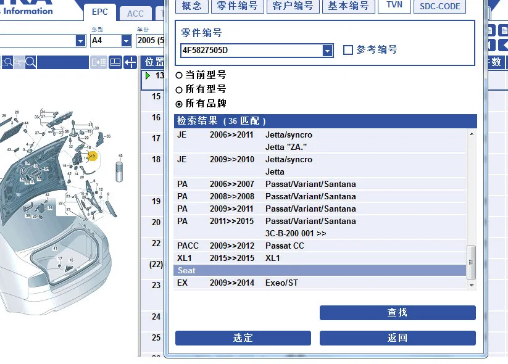Open the A4 model dropdown arrow
The image size is (508, 364).
[126, 41]
